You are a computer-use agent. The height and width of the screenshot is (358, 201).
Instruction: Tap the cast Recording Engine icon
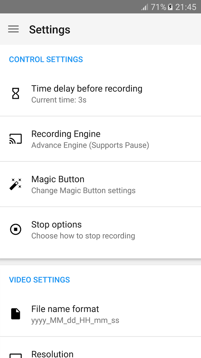(15, 139)
